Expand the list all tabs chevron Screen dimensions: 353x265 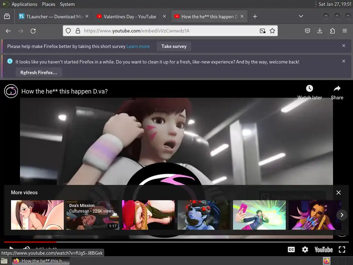(301, 16)
